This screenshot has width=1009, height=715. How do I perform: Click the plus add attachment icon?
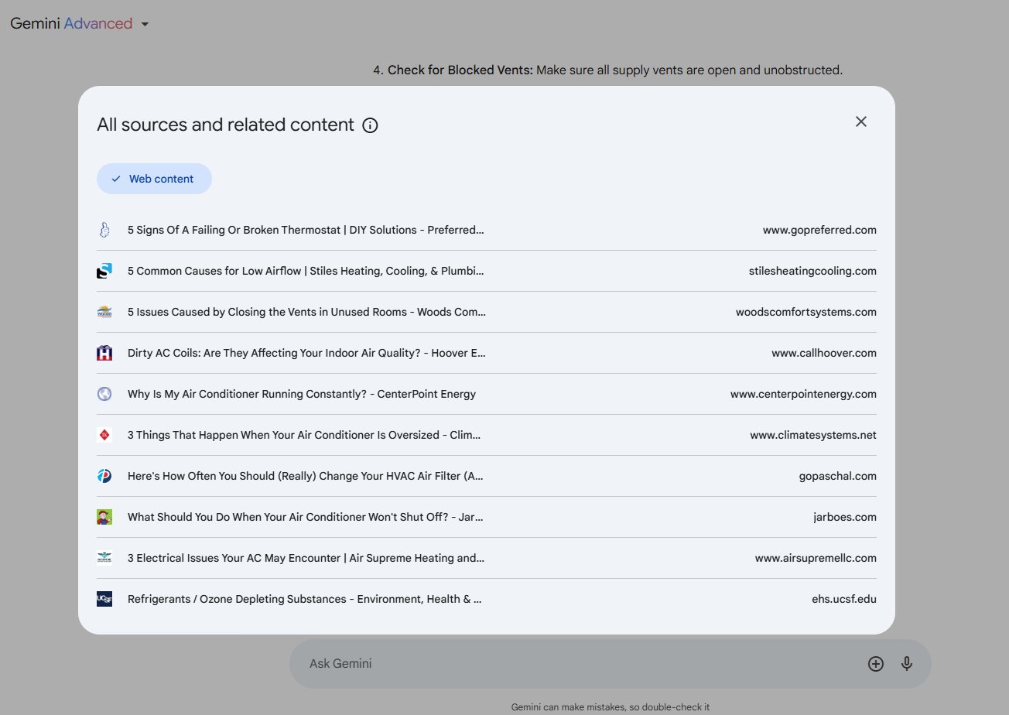(x=875, y=664)
